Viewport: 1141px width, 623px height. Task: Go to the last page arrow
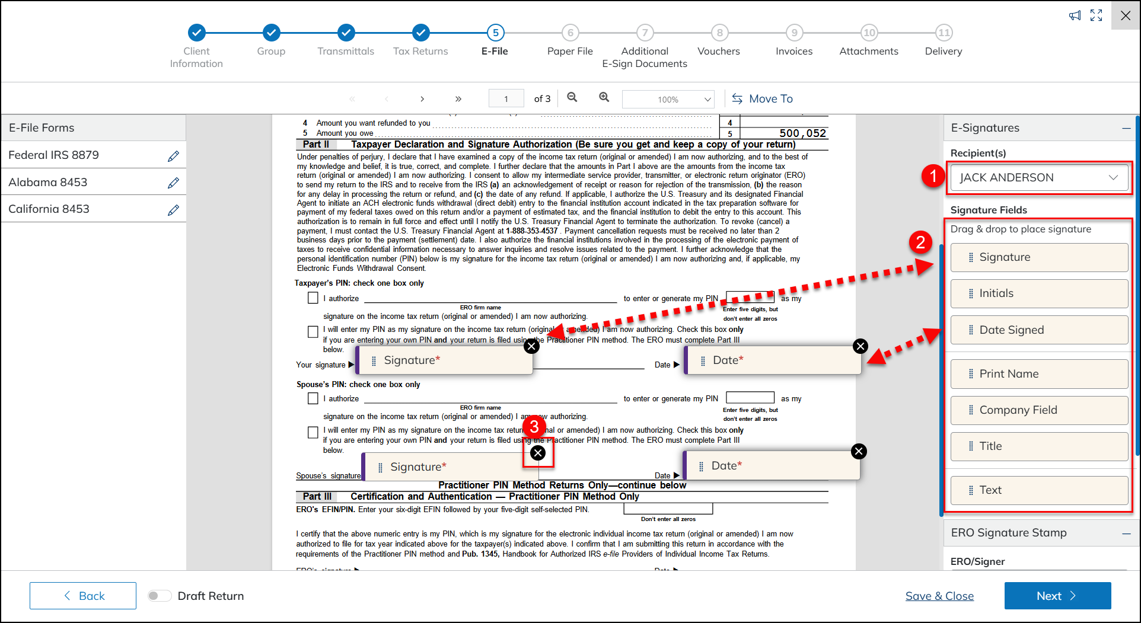coord(458,99)
